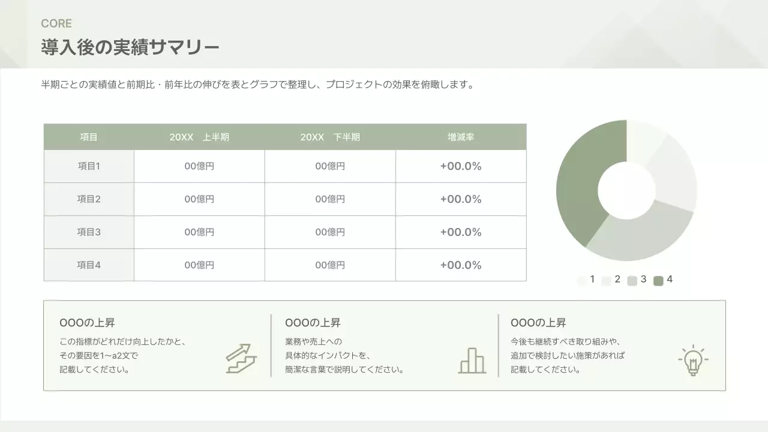The height and width of the screenshot is (432, 768).
Task: Click the 項目3 row label cell
Action: (x=89, y=232)
